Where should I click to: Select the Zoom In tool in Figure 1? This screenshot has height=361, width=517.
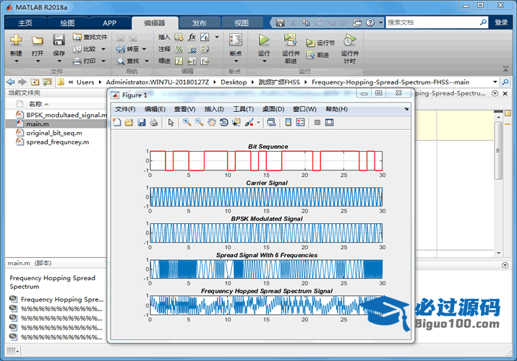pos(187,123)
